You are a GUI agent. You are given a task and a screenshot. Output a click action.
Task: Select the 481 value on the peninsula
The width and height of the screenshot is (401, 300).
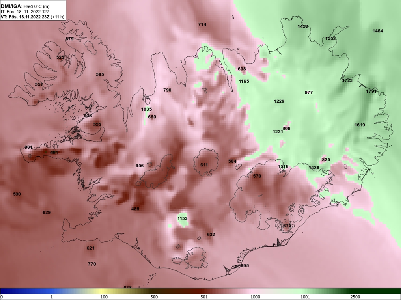click(54, 152)
